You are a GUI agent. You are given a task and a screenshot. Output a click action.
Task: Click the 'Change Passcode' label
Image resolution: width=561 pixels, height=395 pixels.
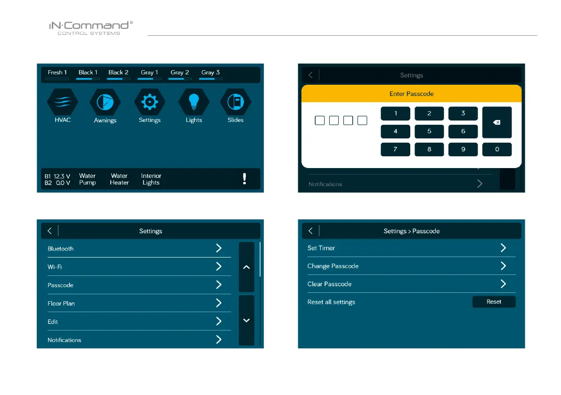tap(333, 266)
